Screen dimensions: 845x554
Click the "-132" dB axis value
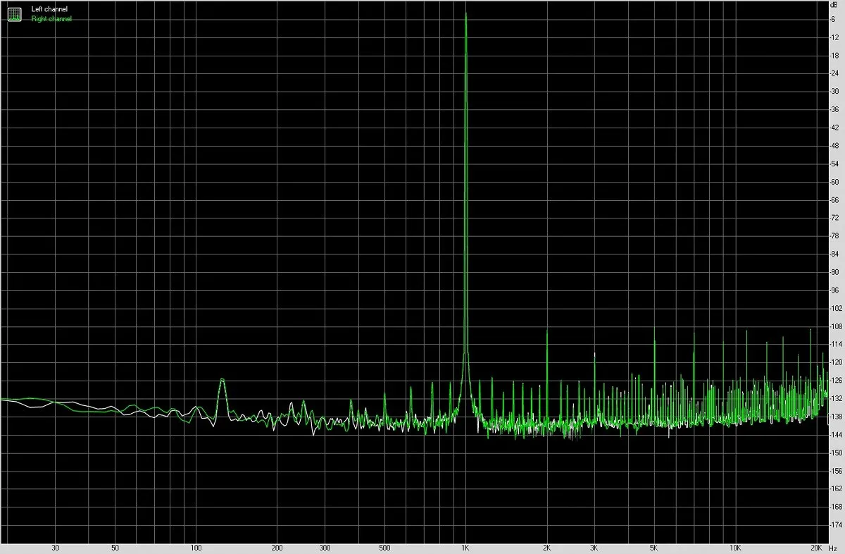(x=836, y=399)
